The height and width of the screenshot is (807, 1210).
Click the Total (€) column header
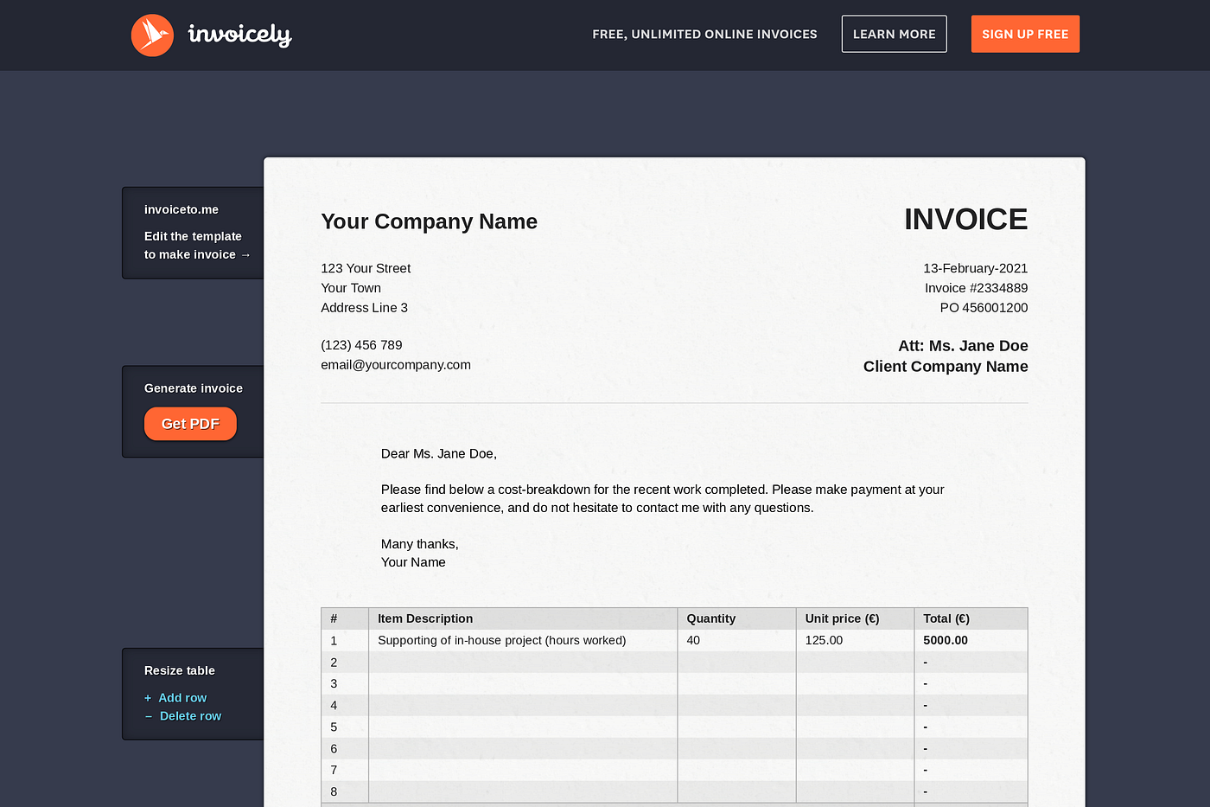tap(971, 618)
